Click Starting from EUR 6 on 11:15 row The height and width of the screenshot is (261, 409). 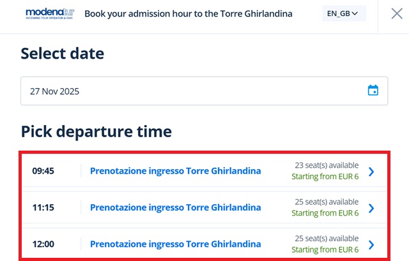click(x=325, y=213)
